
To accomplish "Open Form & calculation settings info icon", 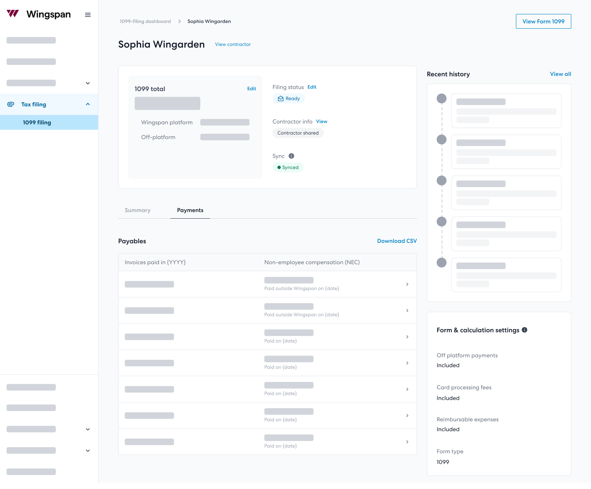I will click(525, 330).
